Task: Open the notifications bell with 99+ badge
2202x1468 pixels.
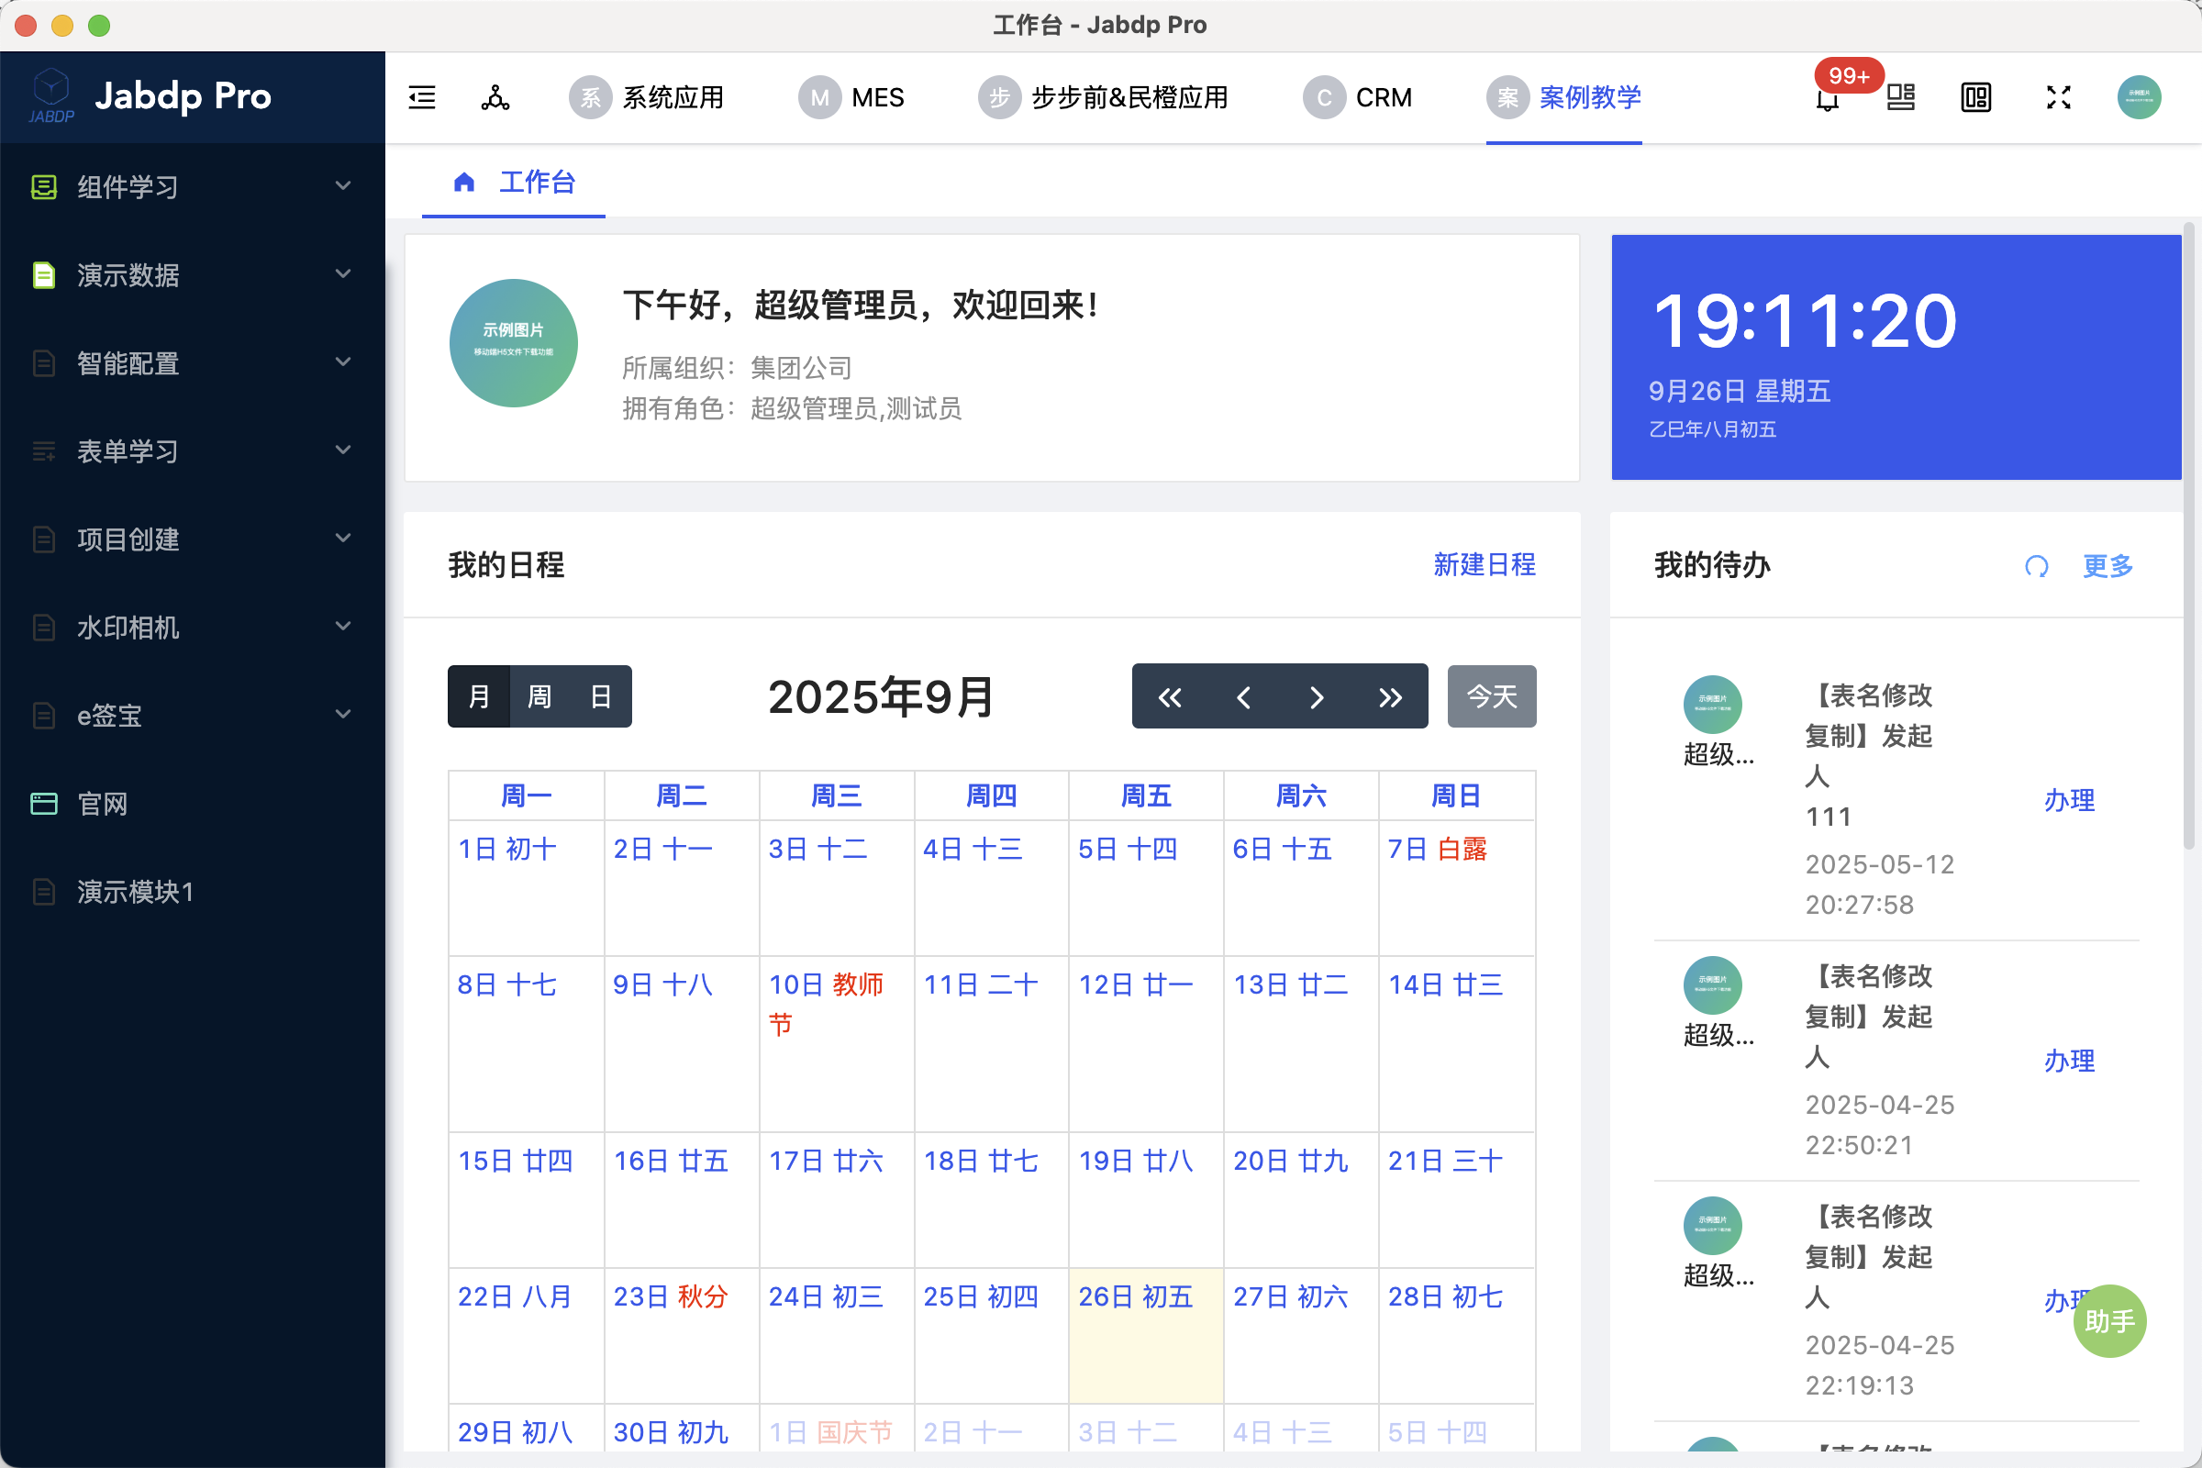Action: (x=1827, y=97)
